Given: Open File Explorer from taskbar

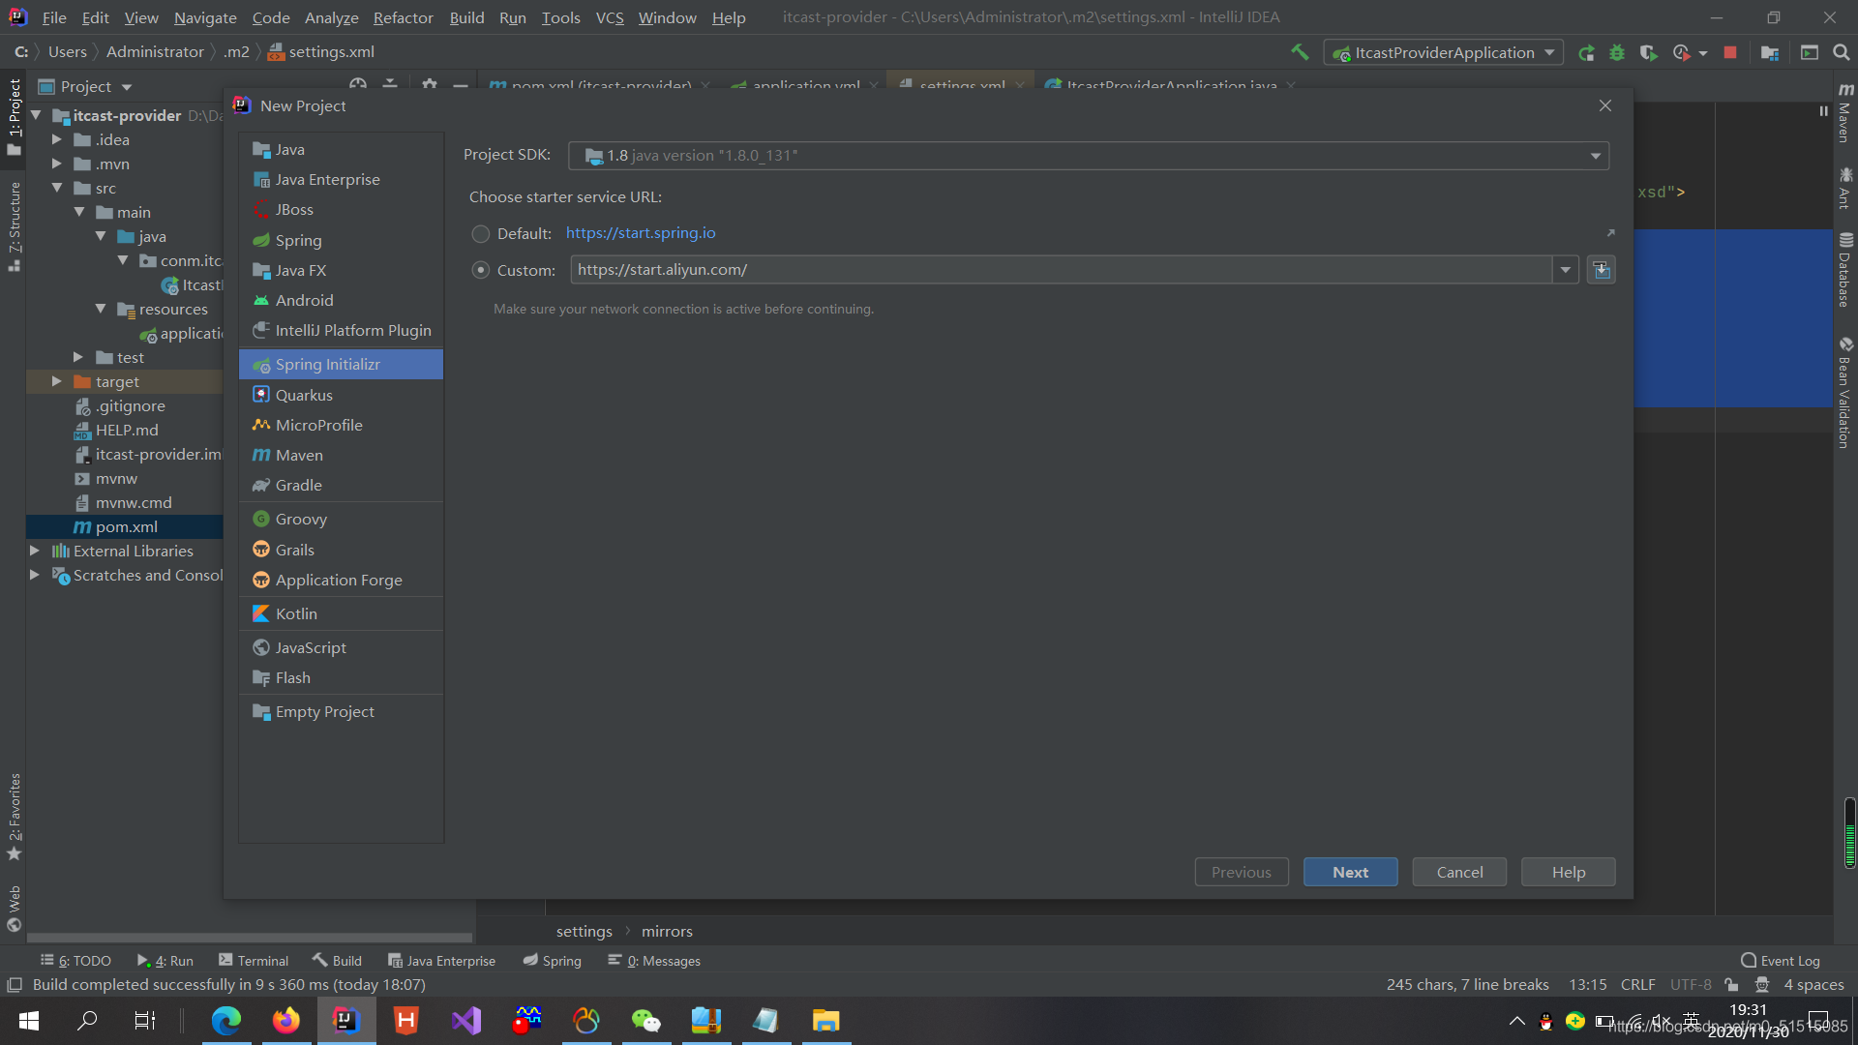Looking at the screenshot, I should pyautogui.click(x=825, y=1020).
